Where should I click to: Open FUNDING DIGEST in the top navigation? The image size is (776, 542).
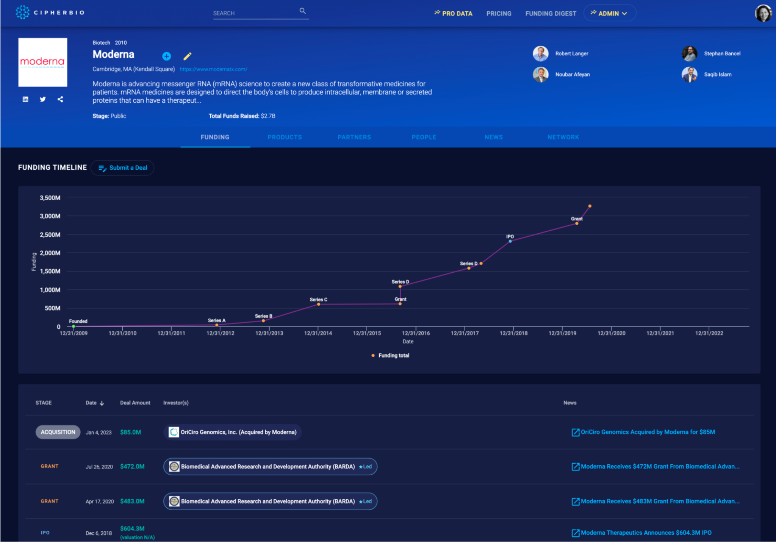tap(551, 14)
